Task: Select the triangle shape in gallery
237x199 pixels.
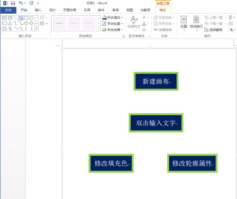Action: 10,23
